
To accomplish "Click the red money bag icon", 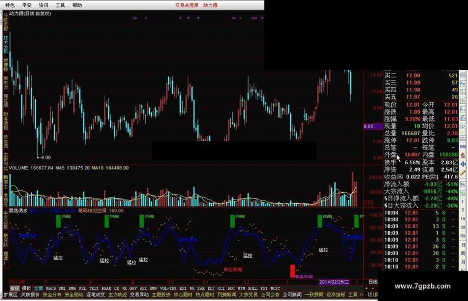I will pyautogui.click(x=463, y=155).
